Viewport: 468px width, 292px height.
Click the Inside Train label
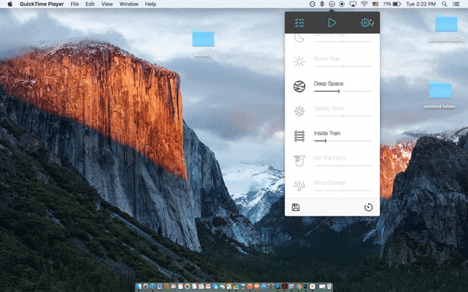[327, 133]
